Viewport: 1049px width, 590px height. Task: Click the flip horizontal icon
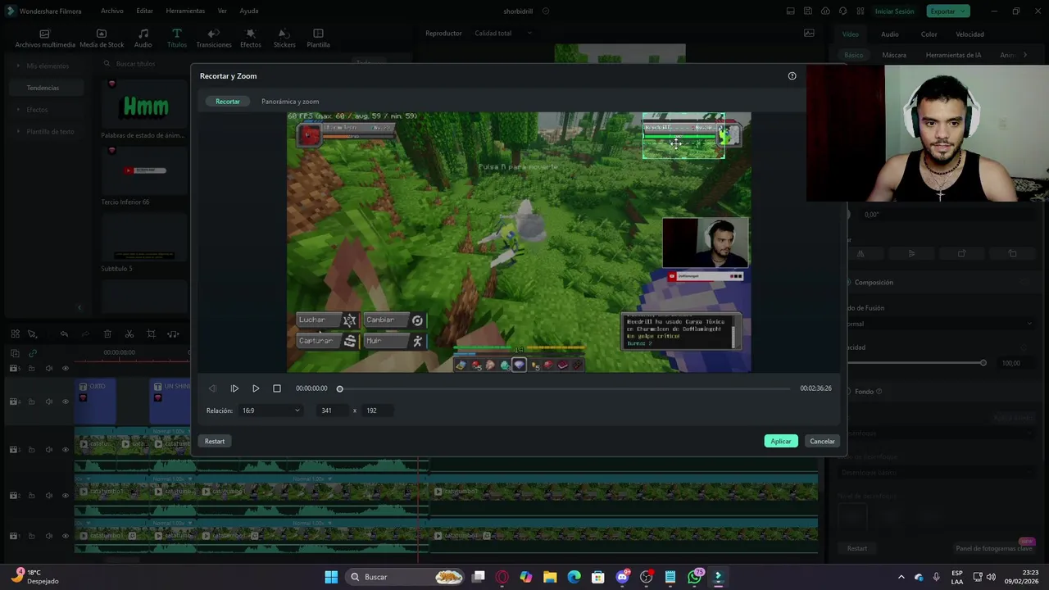861,254
